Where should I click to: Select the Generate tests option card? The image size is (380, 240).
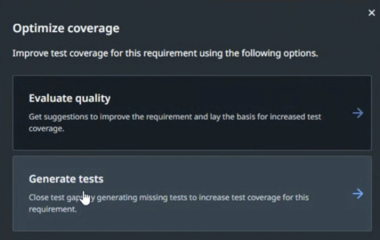[x=191, y=193]
